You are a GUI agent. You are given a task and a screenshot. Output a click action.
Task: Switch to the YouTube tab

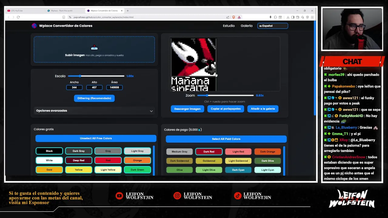click(25, 11)
